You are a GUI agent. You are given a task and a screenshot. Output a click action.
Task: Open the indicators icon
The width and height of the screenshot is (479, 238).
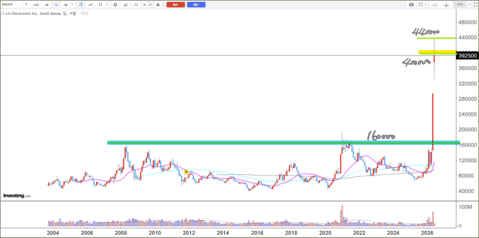[x=125, y=5]
